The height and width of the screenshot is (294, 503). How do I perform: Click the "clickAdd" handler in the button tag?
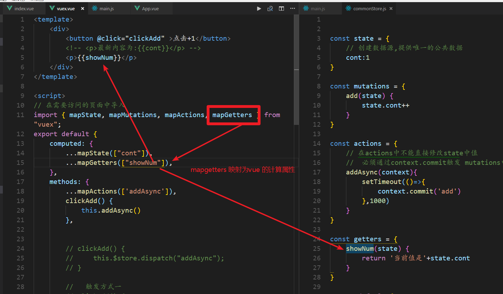tap(145, 39)
